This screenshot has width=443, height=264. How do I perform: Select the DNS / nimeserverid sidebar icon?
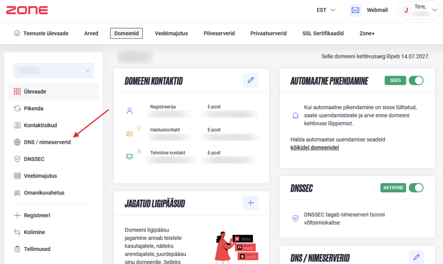point(17,142)
